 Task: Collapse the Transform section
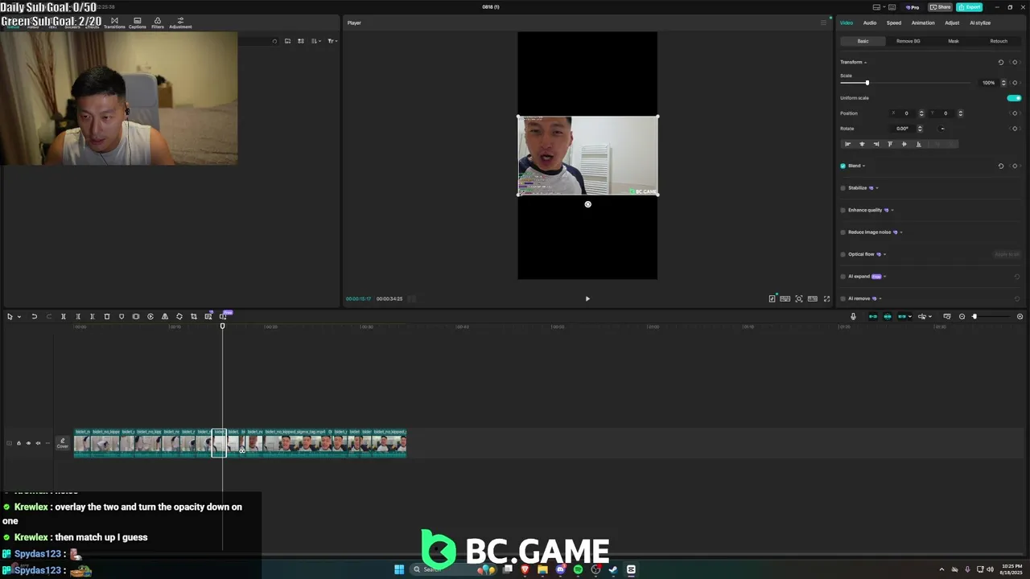(866, 63)
